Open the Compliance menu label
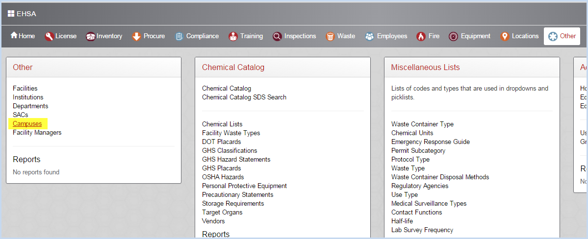This screenshot has width=588, height=239. point(203,36)
